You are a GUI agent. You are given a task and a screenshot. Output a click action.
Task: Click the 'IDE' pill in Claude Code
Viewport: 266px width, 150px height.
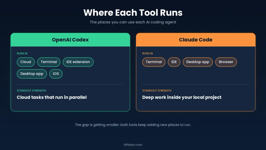(174, 62)
